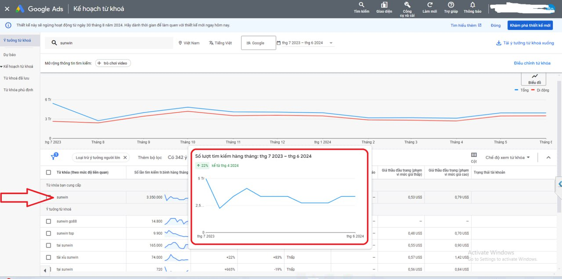Click the Việt Nam location pin

point(180,43)
